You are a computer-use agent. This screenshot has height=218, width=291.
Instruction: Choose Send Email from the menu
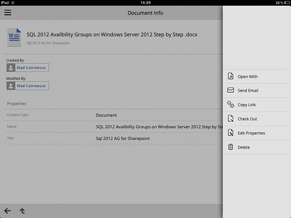click(257, 91)
